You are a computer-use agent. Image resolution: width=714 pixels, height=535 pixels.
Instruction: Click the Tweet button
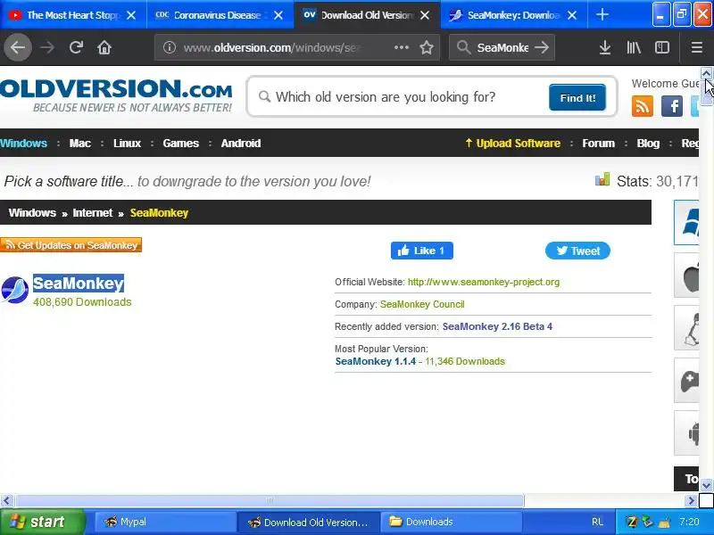point(577,251)
